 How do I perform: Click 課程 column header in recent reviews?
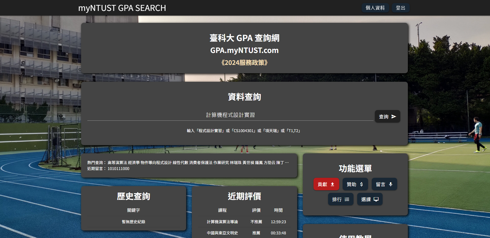[222, 210]
